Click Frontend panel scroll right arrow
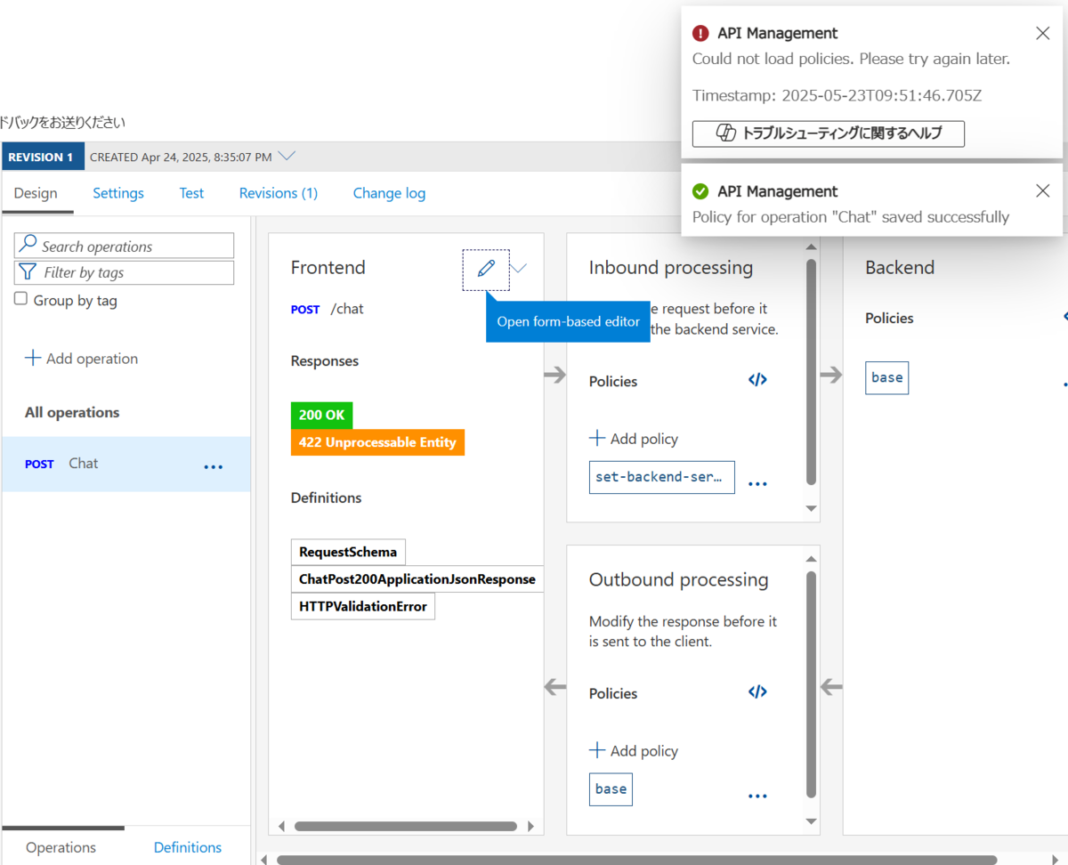This screenshot has width=1068, height=865. pyautogui.click(x=531, y=826)
